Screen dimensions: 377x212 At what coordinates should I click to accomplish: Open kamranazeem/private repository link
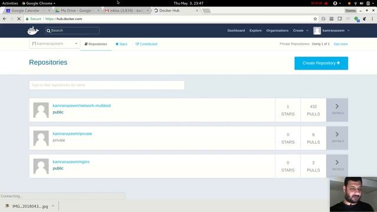click(x=72, y=134)
